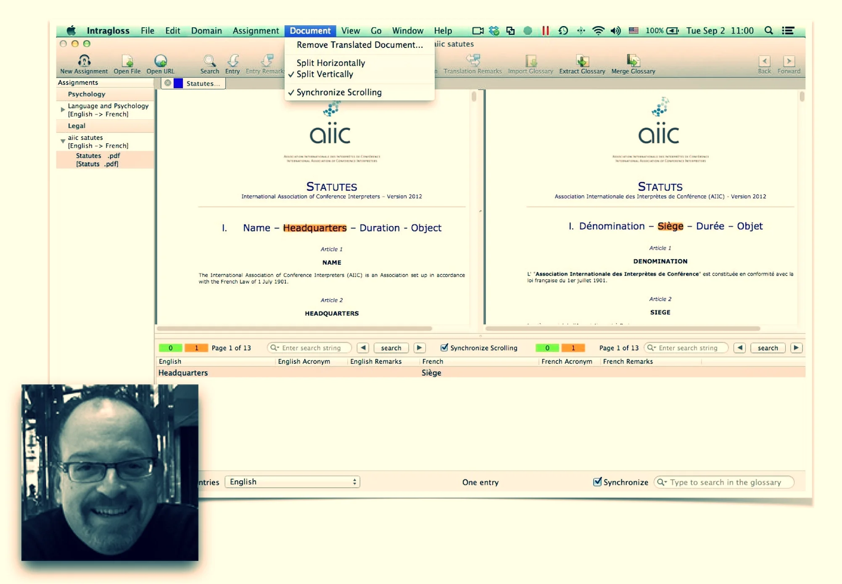Click the left pane search button

pyautogui.click(x=391, y=348)
